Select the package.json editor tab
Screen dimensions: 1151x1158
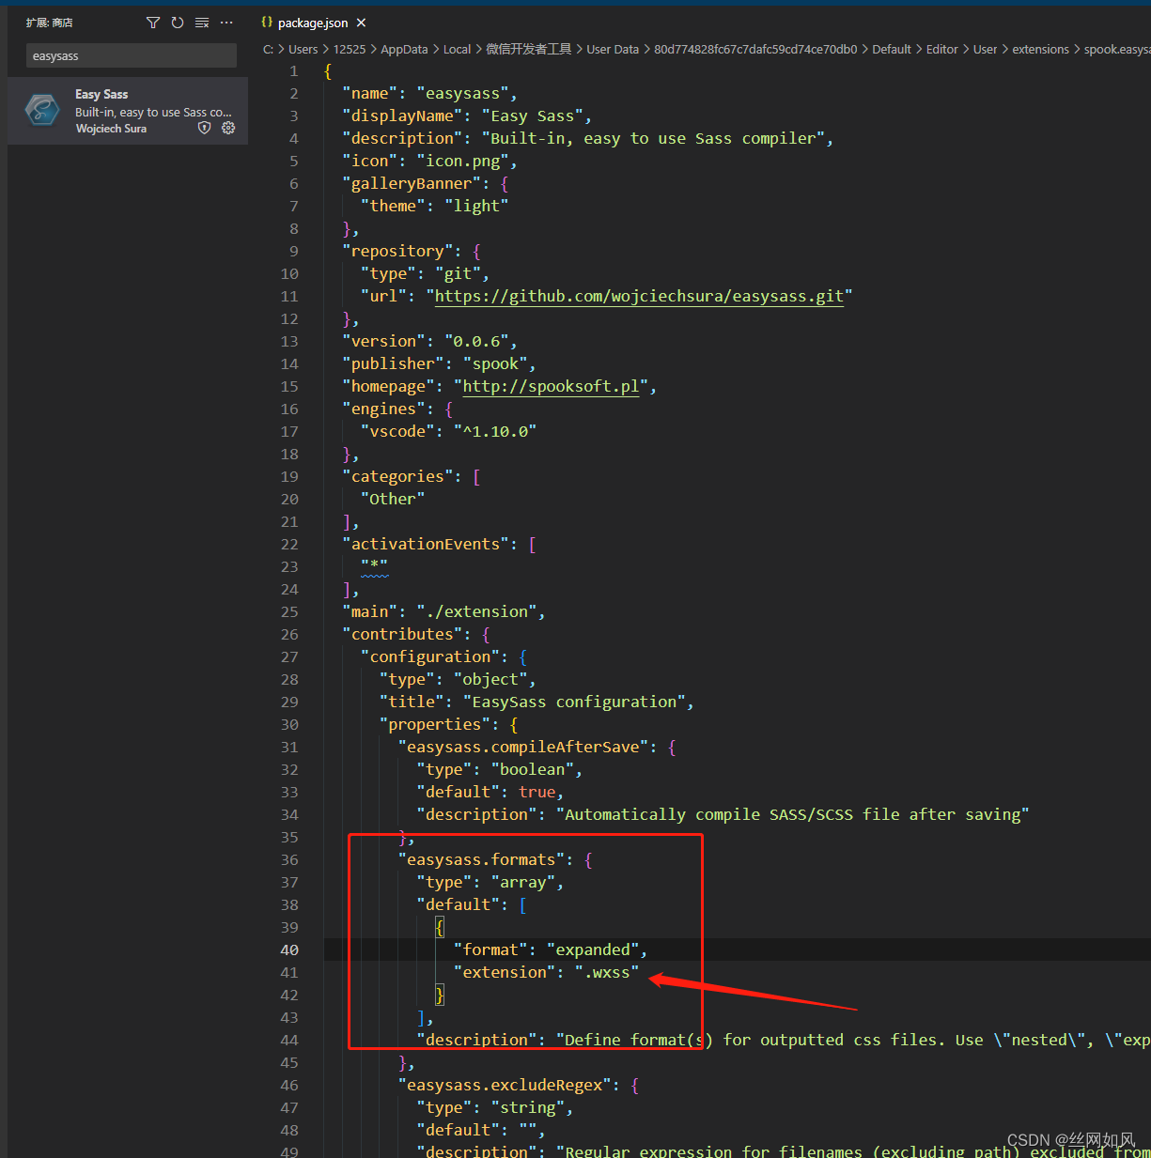313,23
